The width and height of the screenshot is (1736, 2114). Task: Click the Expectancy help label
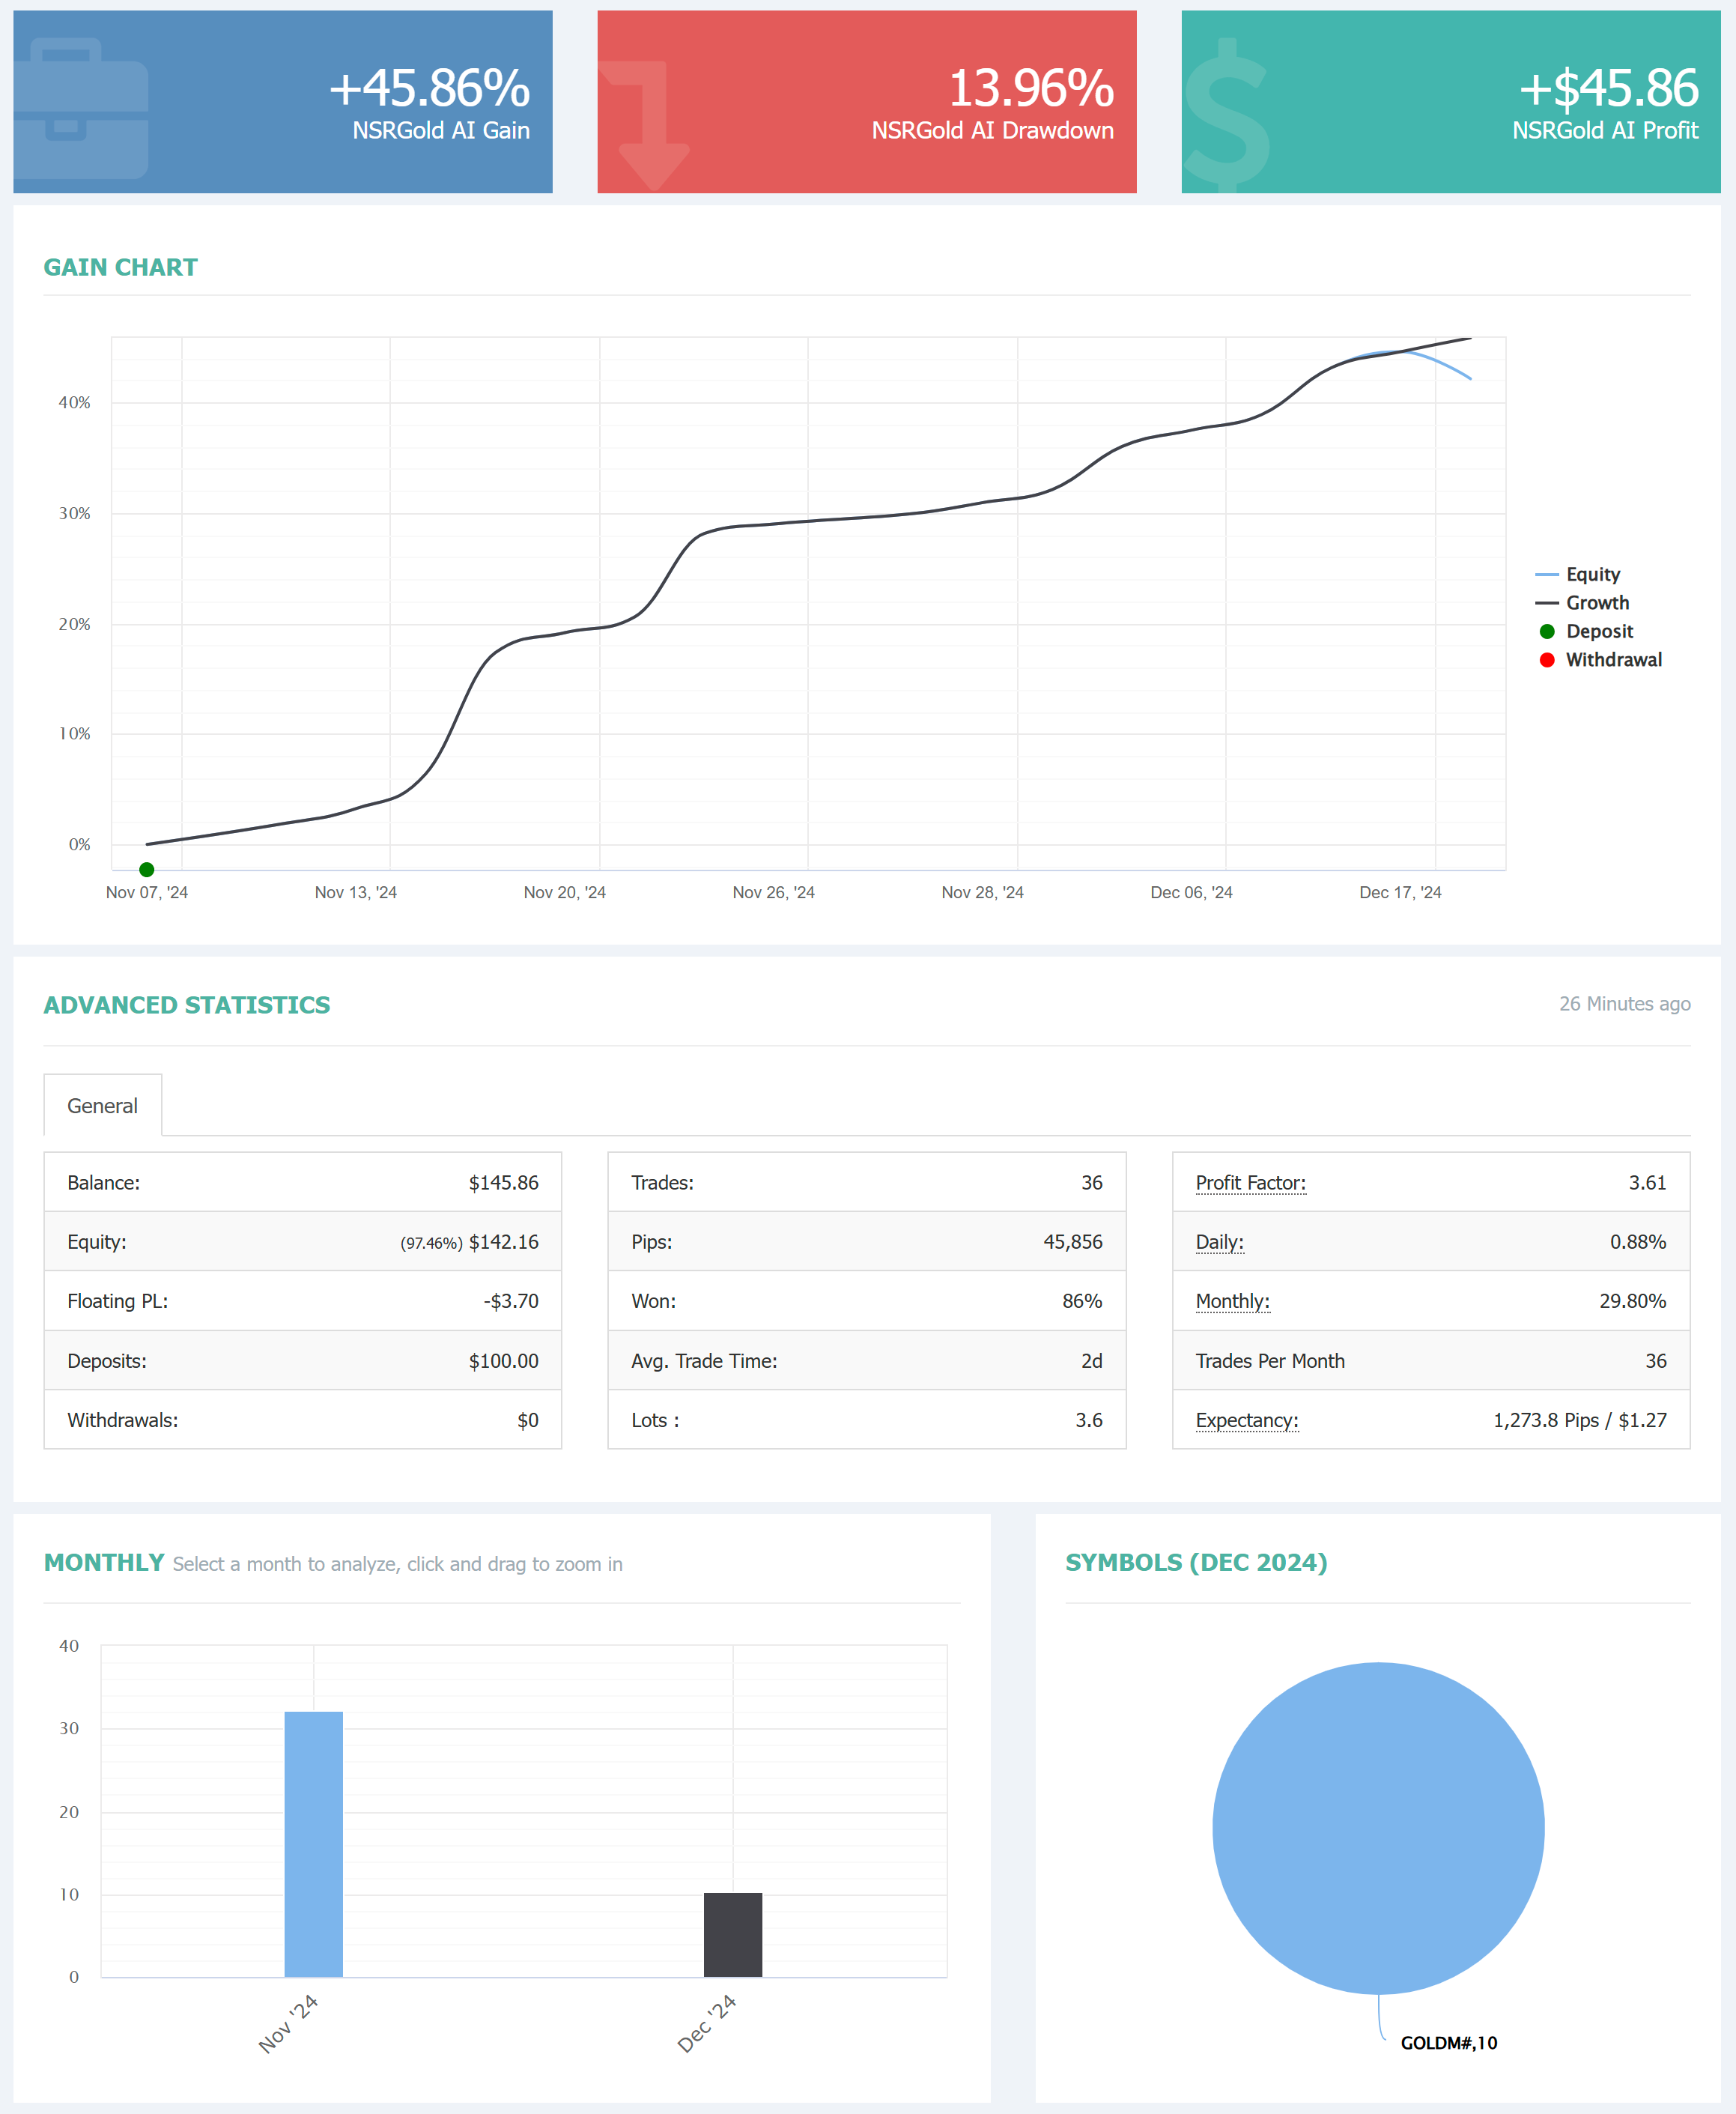coord(1246,1420)
